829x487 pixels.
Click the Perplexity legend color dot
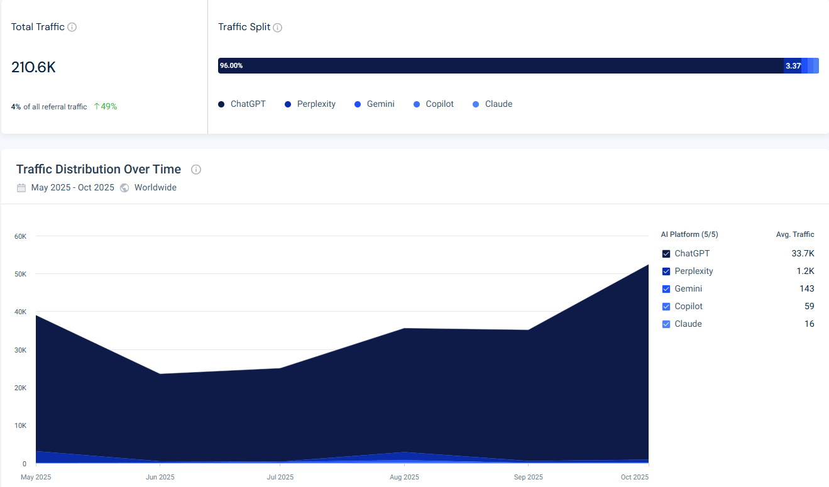click(x=287, y=104)
